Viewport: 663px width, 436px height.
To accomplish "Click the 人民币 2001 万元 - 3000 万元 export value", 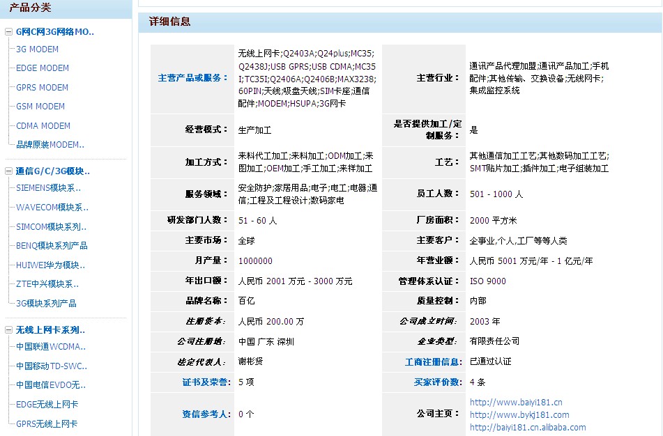I will [295, 281].
